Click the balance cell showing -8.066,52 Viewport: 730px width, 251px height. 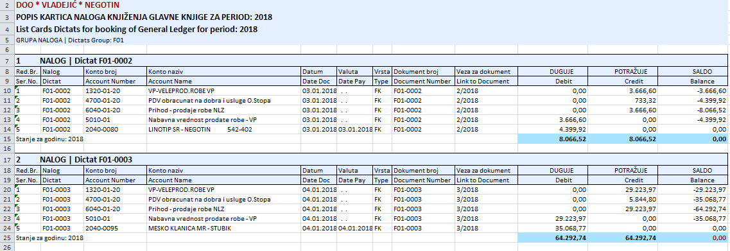coord(692,110)
